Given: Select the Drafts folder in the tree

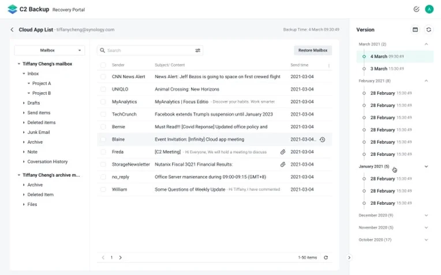Looking at the screenshot, I should pos(33,103).
